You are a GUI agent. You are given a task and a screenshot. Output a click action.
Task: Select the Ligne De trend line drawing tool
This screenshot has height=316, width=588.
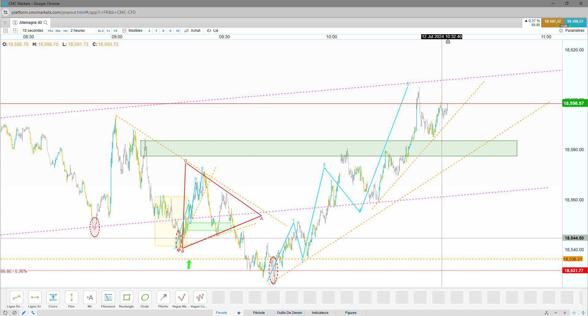click(17, 297)
